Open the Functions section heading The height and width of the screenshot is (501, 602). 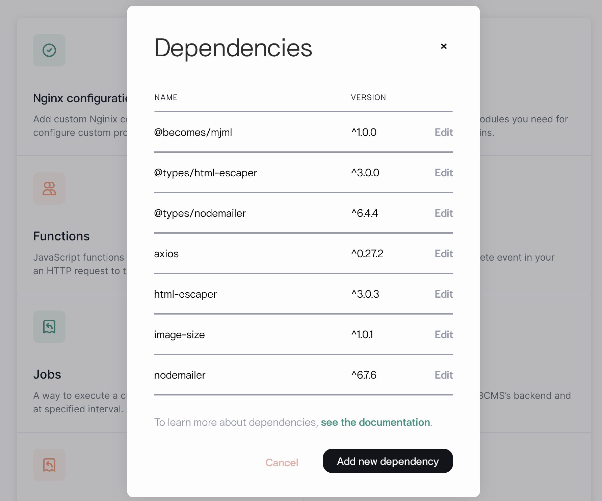coord(61,236)
